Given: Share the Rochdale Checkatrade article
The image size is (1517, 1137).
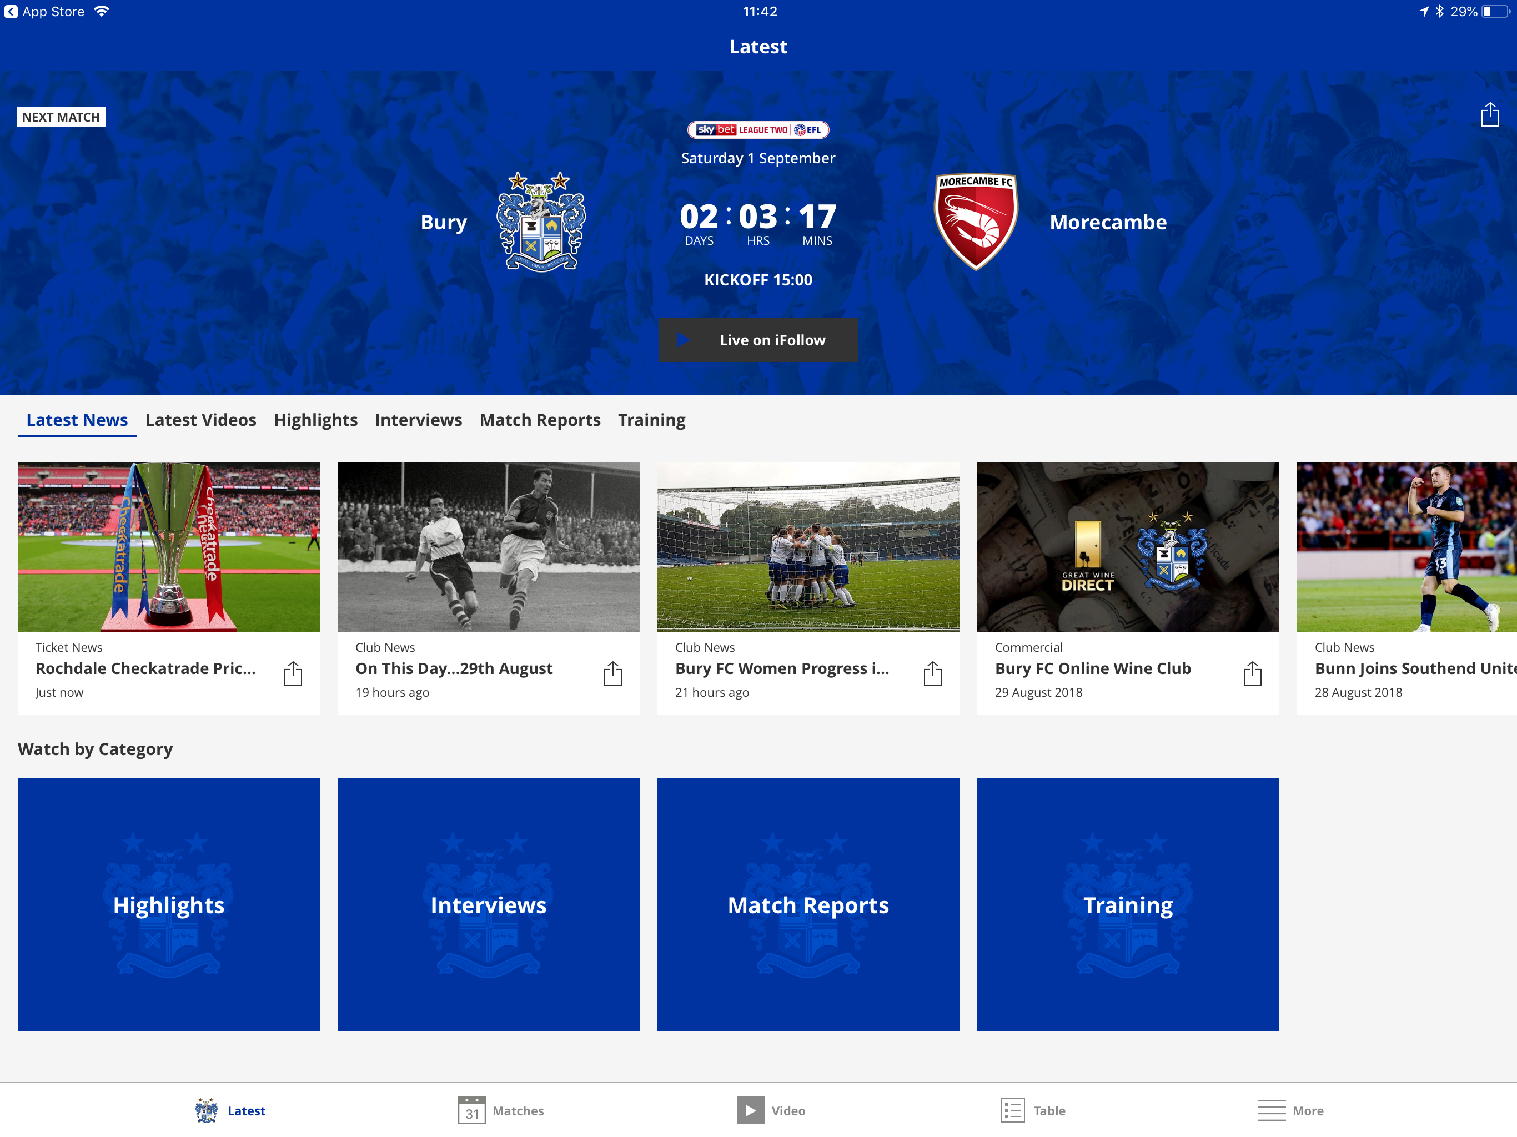Looking at the screenshot, I should tap(293, 673).
